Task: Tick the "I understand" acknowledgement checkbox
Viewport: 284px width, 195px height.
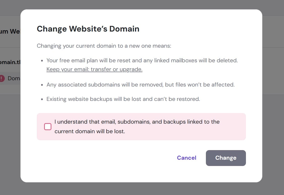Action: [x=48, y=127]
